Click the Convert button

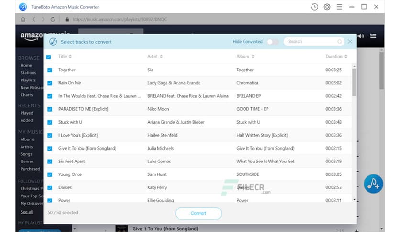(x=199, y=213)
